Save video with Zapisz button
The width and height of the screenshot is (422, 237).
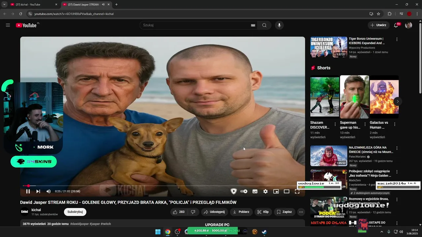[x=284, y=212]
